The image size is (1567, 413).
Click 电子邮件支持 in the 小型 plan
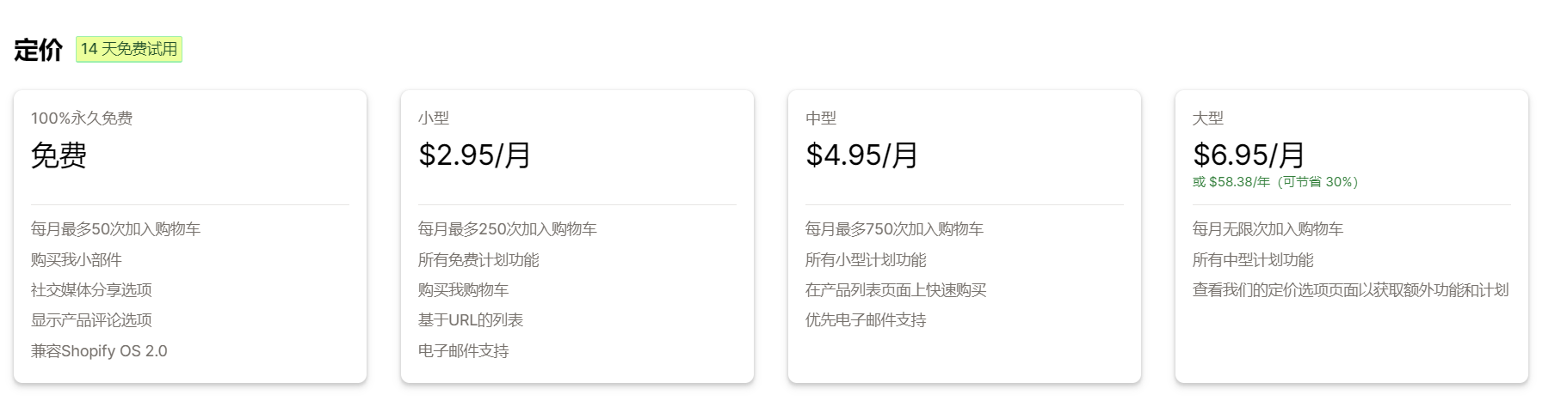(464, 351)
